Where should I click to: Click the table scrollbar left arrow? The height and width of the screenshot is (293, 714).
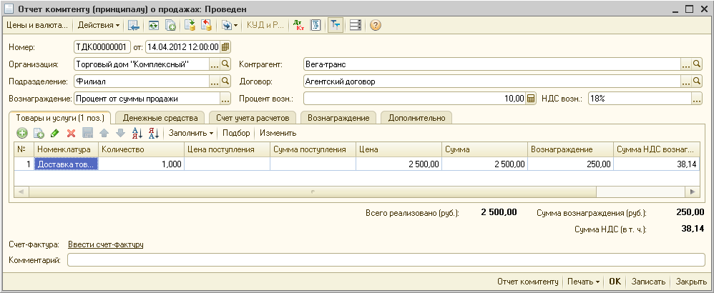pos(21,192)
